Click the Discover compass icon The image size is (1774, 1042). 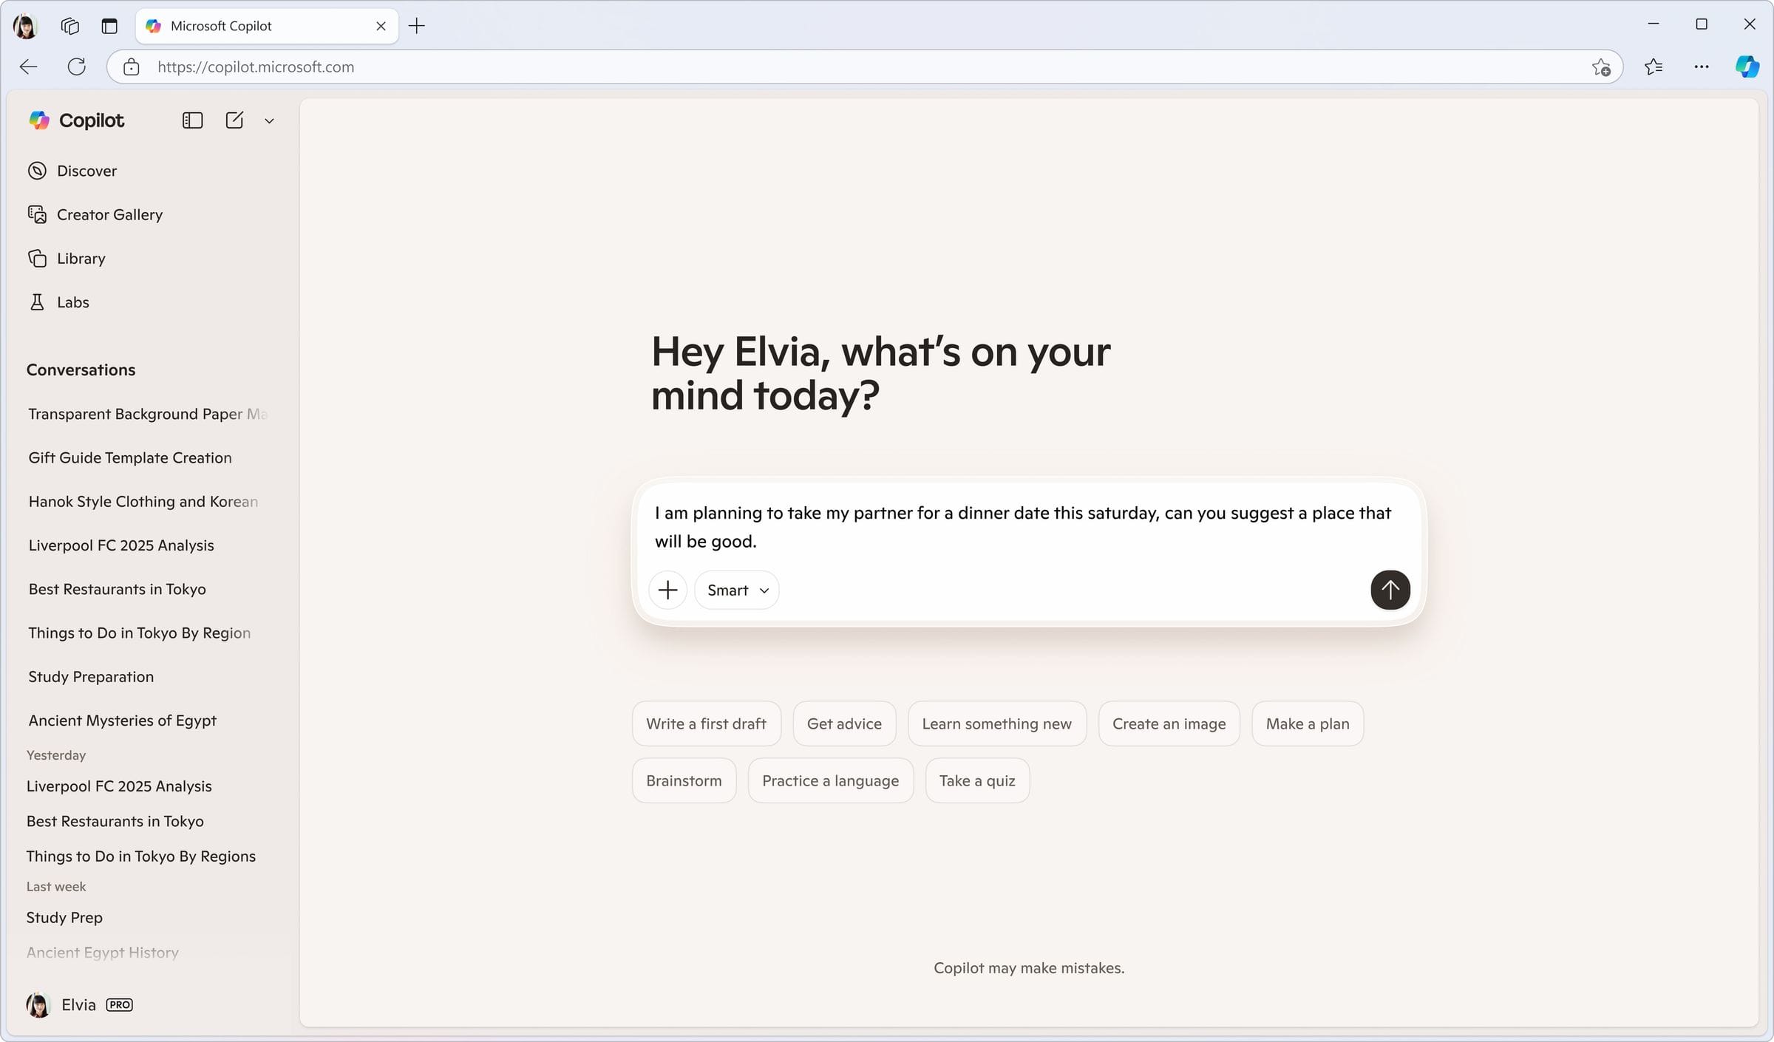click(x=37, y=171)
